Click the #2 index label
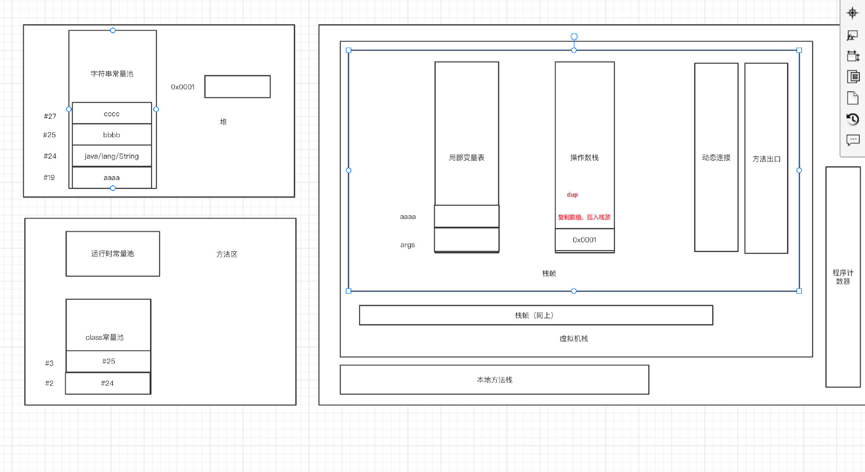The width and height of the screenshot is (865, 472). tap(49, 383)
